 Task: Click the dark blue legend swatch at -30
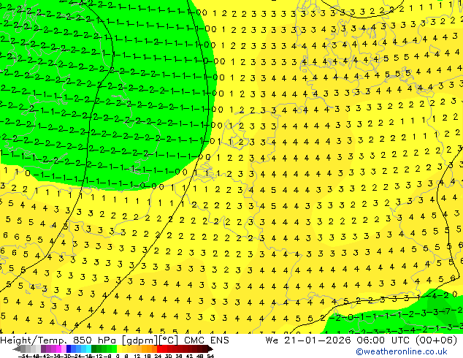69,349
